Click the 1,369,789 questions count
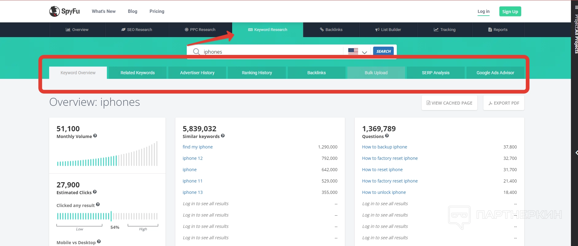The height and width of the screenshot is (246, 578). click(x=379, y=129)
